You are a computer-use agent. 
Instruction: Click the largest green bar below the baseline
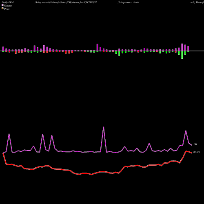(182, 55)
